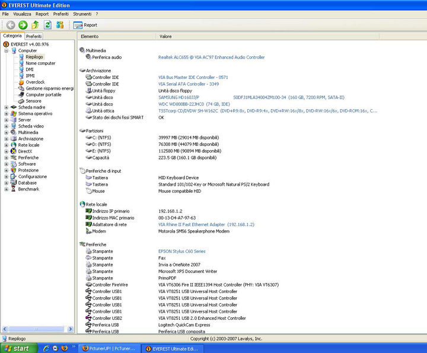Select the DMI tree item
The width and height of the screenshot is (427, 353).
click(x=30, y=69)
